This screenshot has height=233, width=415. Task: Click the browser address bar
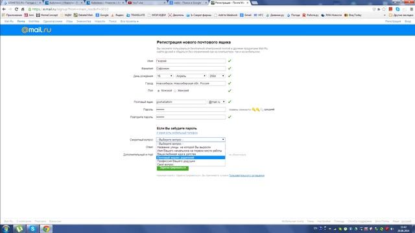[x=198, y=9]
